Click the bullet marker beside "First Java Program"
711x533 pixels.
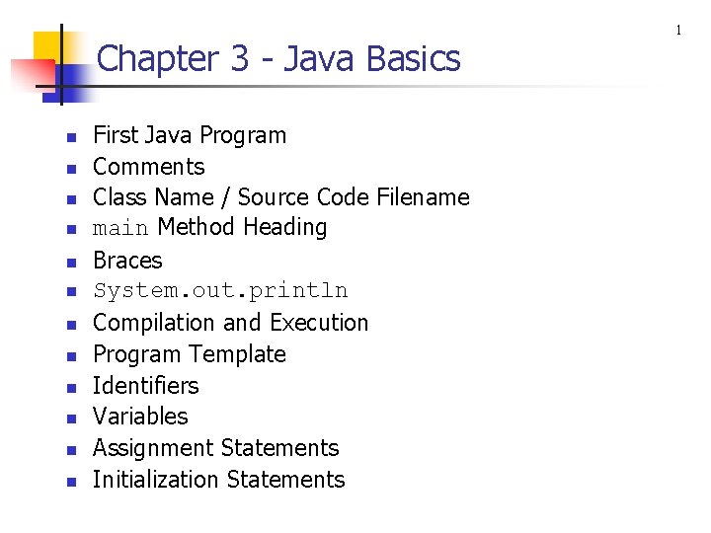pyautogui.click(x=69, y=137)
